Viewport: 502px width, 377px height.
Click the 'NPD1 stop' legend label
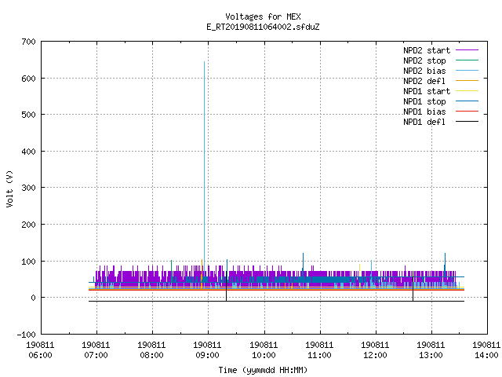(x=424, y=101)
